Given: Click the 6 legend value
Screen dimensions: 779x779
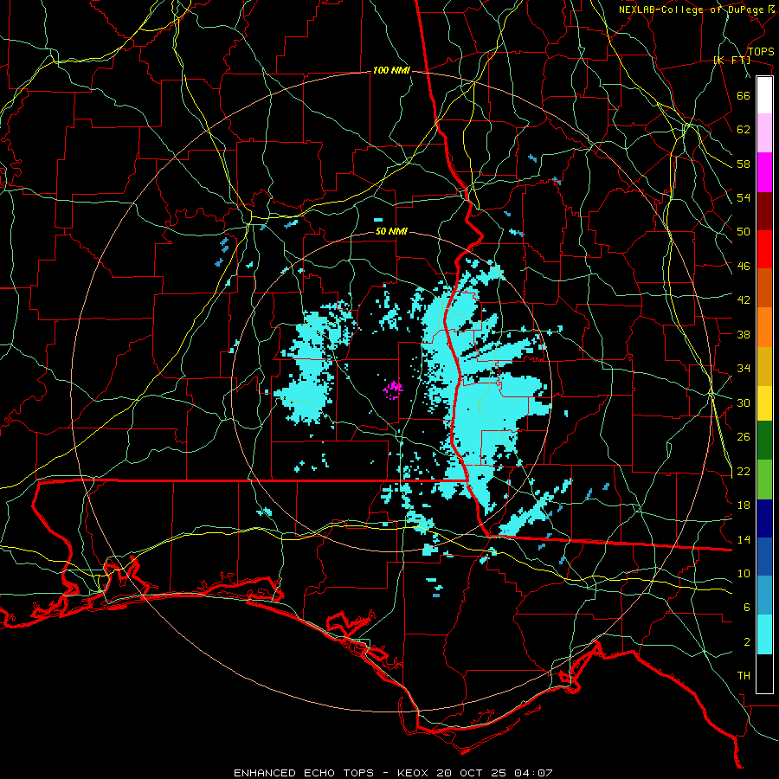Looking at the screenshot, I should point(747,608).
